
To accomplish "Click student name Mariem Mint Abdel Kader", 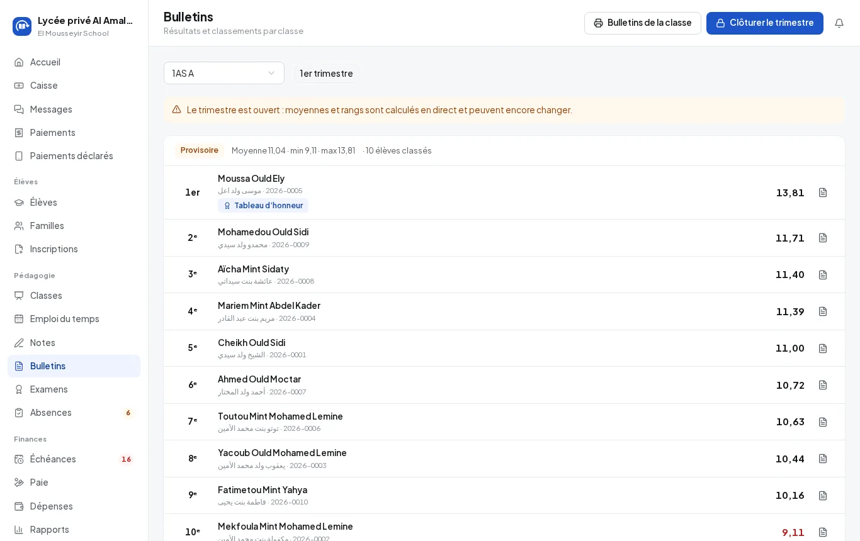I will (269, 306).
